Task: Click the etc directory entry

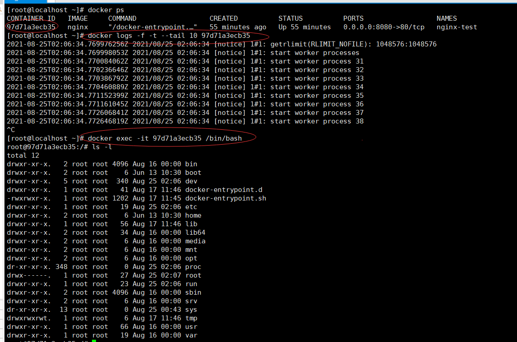Action: 191,207
